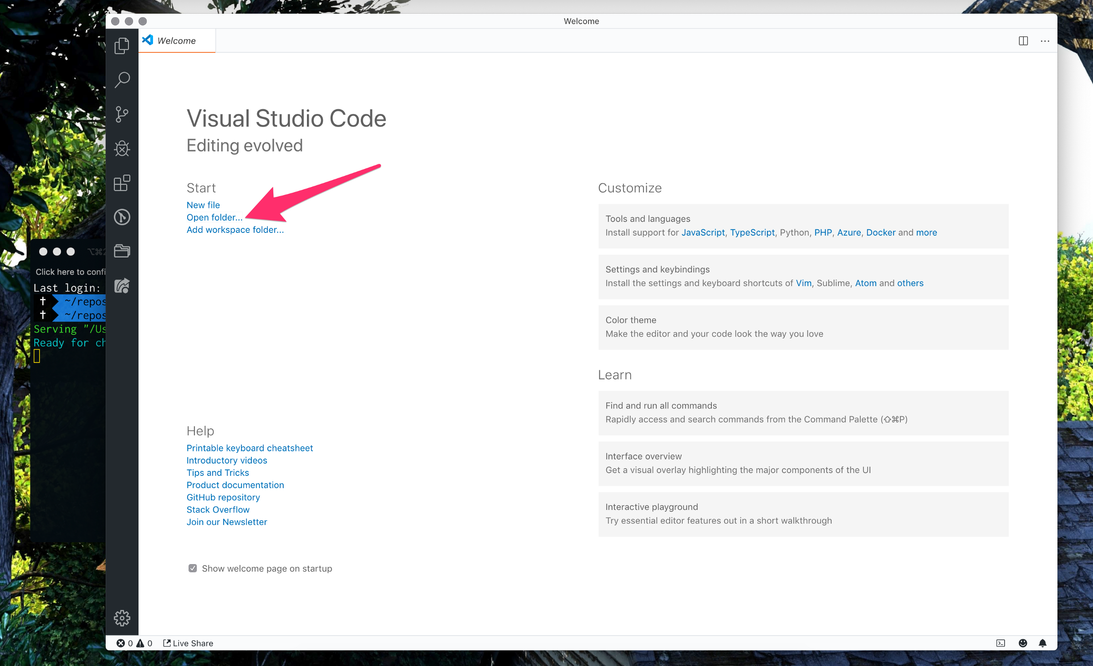Open the terminal icon in the status bar

tap(1001, 643)
